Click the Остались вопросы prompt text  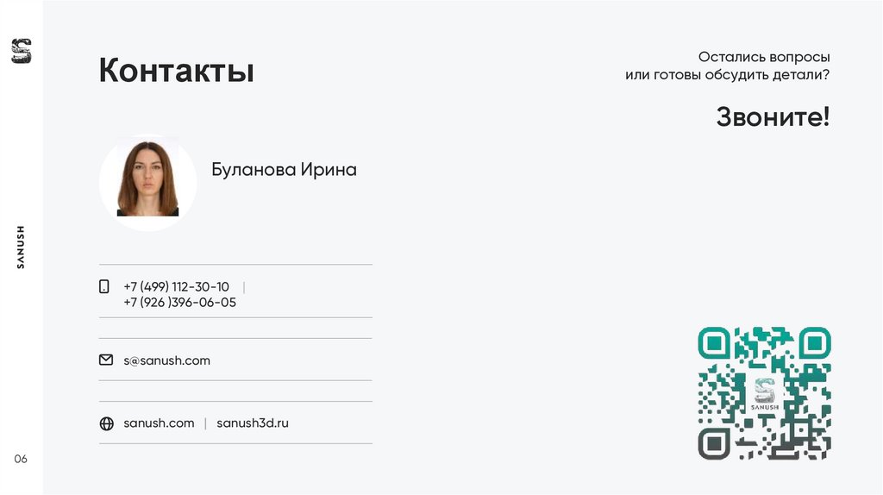pyautogui.click(x=764, y=57)
